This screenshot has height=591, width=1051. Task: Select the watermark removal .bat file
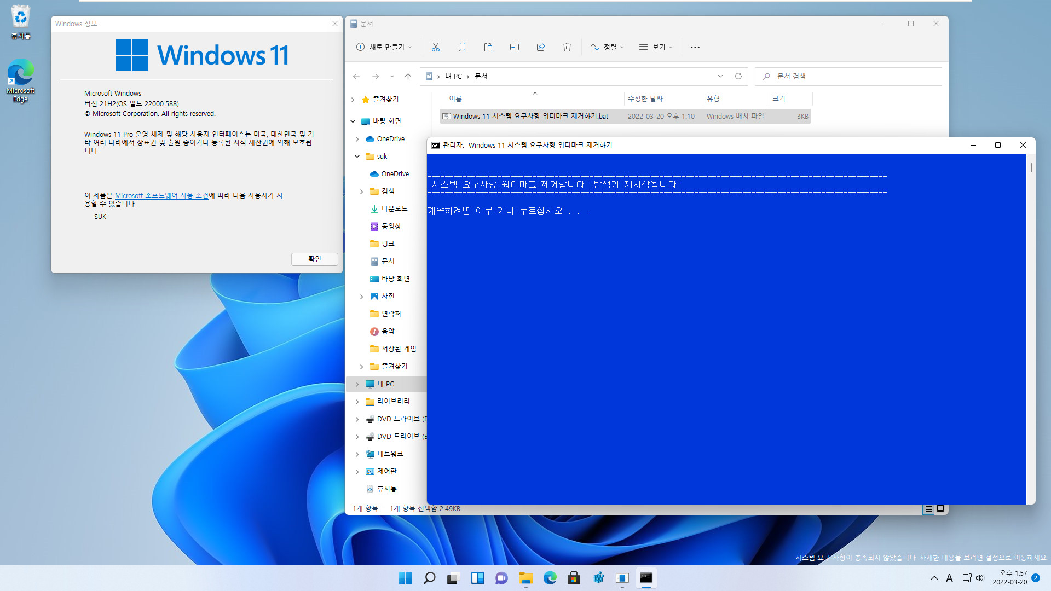point(625,117)
